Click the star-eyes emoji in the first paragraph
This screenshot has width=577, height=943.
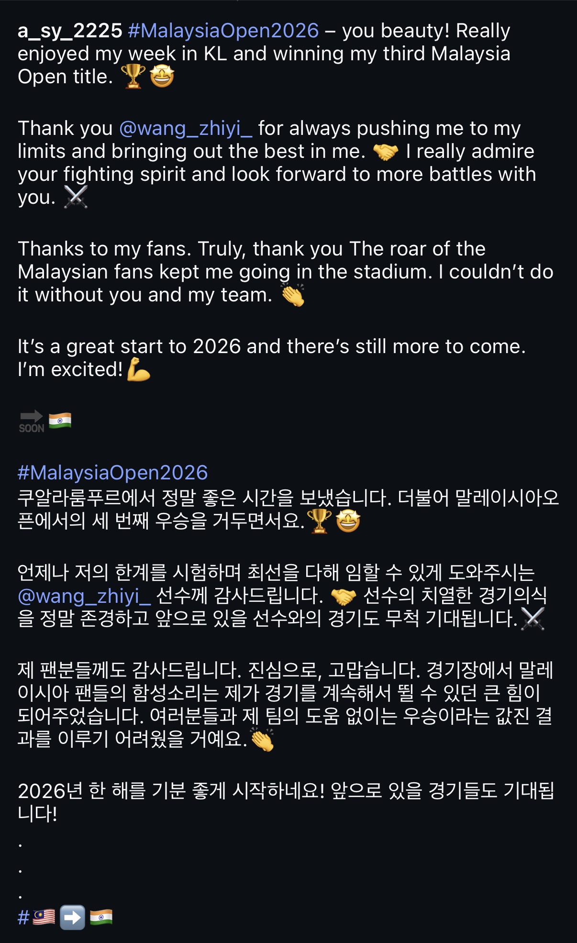162,77
